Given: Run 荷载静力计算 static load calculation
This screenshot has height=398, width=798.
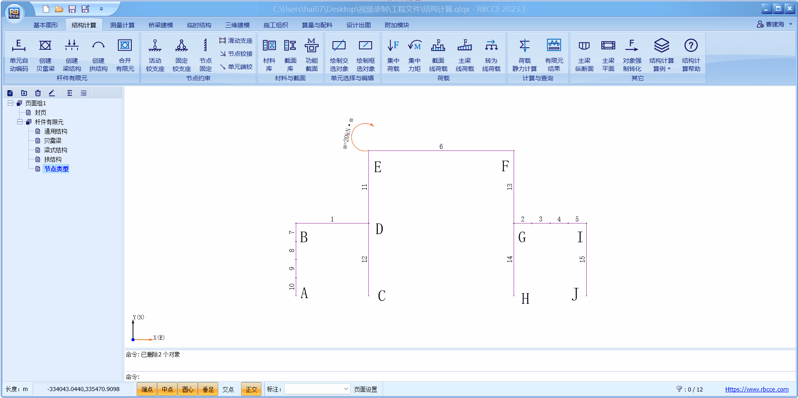Looking at the screenshot, I should [525, 55].
